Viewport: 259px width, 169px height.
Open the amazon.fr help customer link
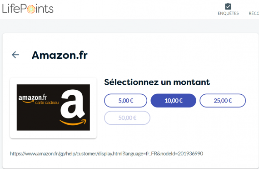[106, 154]
